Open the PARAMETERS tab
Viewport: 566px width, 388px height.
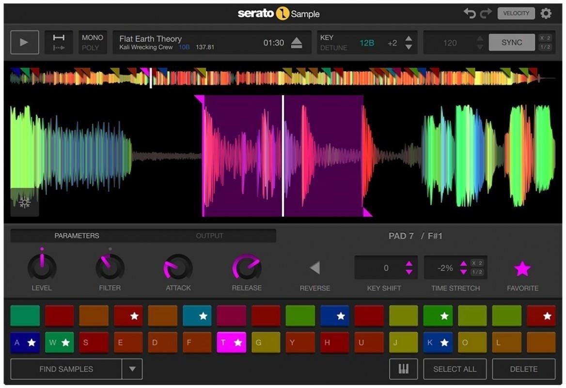point(77,236)
